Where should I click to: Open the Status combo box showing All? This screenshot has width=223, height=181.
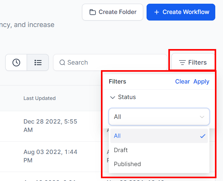(x=155, y=117)
